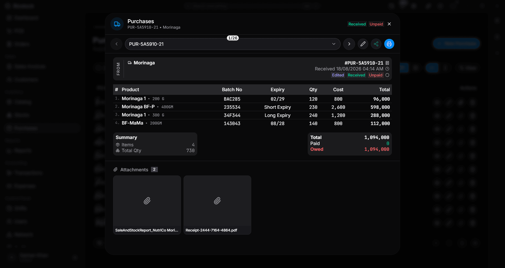Click the supplier name Morinaga in the FROM card

click(x=144, y=63)
